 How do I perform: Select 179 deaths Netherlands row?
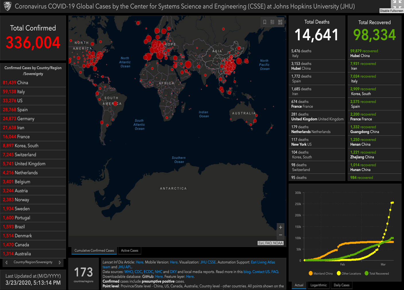coord(317,129)
